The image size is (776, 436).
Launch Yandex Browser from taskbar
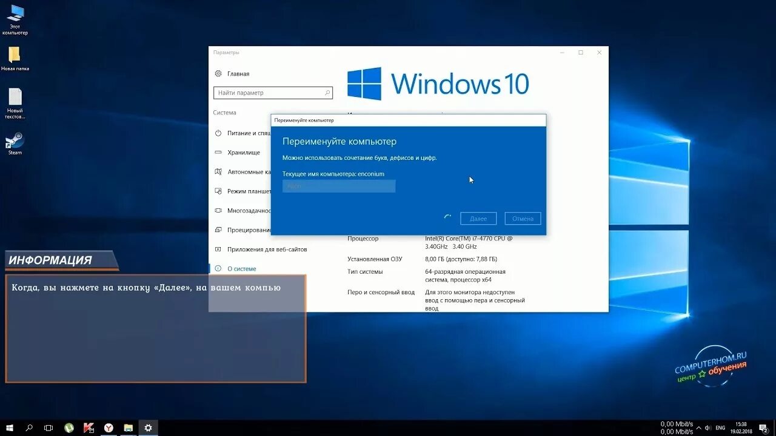[109, 428]
